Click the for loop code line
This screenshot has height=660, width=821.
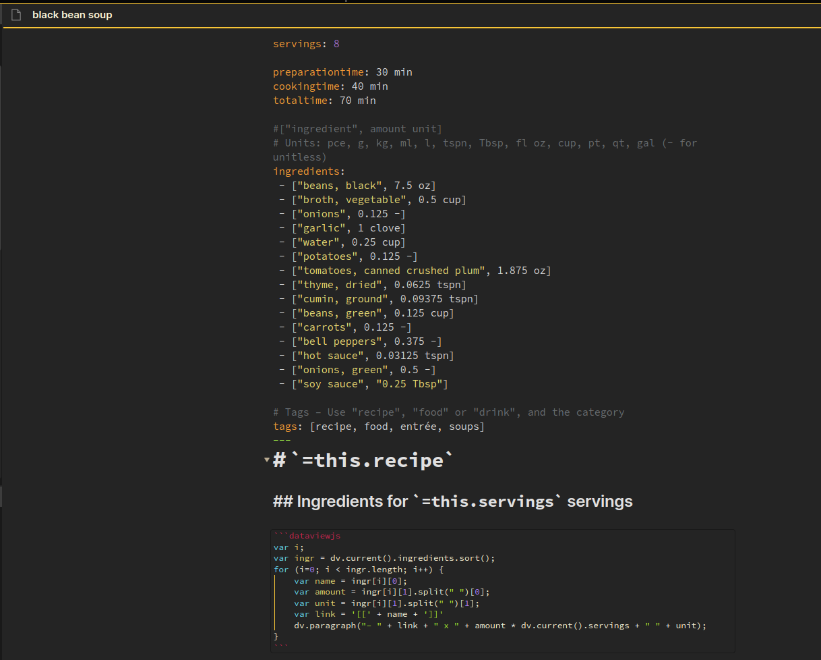pos(359,570)
